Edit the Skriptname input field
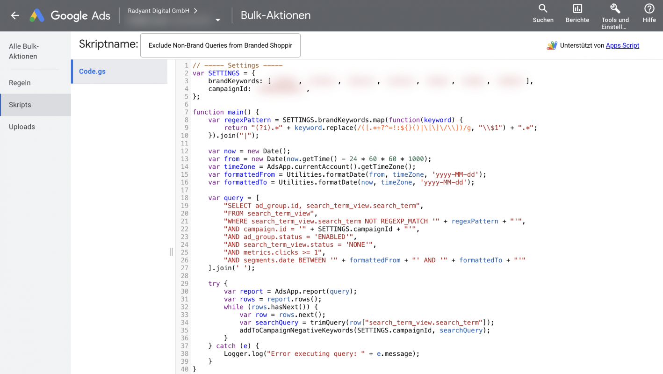The height and width of the screenshot is (374, 663). pos(220,45)
